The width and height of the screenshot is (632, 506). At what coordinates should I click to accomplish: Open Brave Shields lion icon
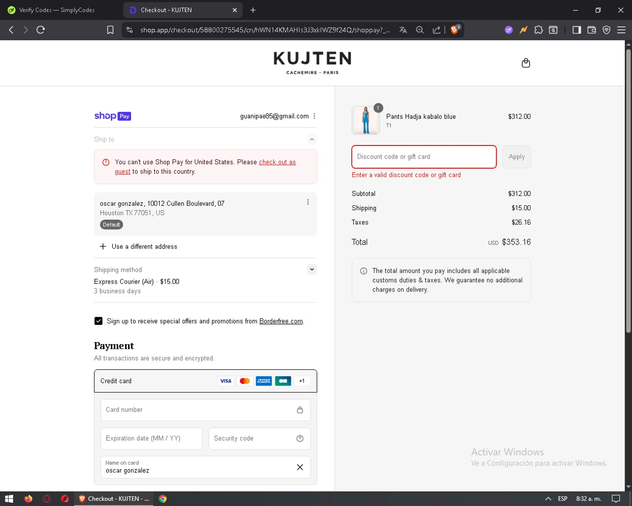455,30
